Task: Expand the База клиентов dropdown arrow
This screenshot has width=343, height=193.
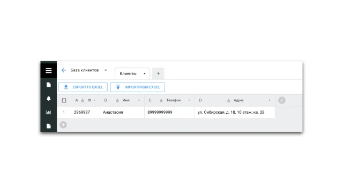Action: pos(106,70)
